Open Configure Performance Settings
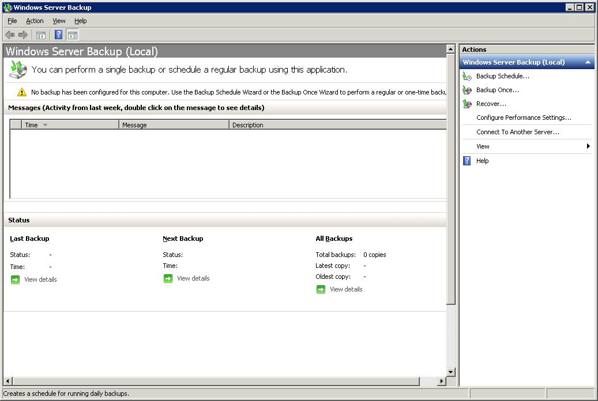The width and height of the screenshot is (598, 401). pyautogui.click(x=524, y=118)
